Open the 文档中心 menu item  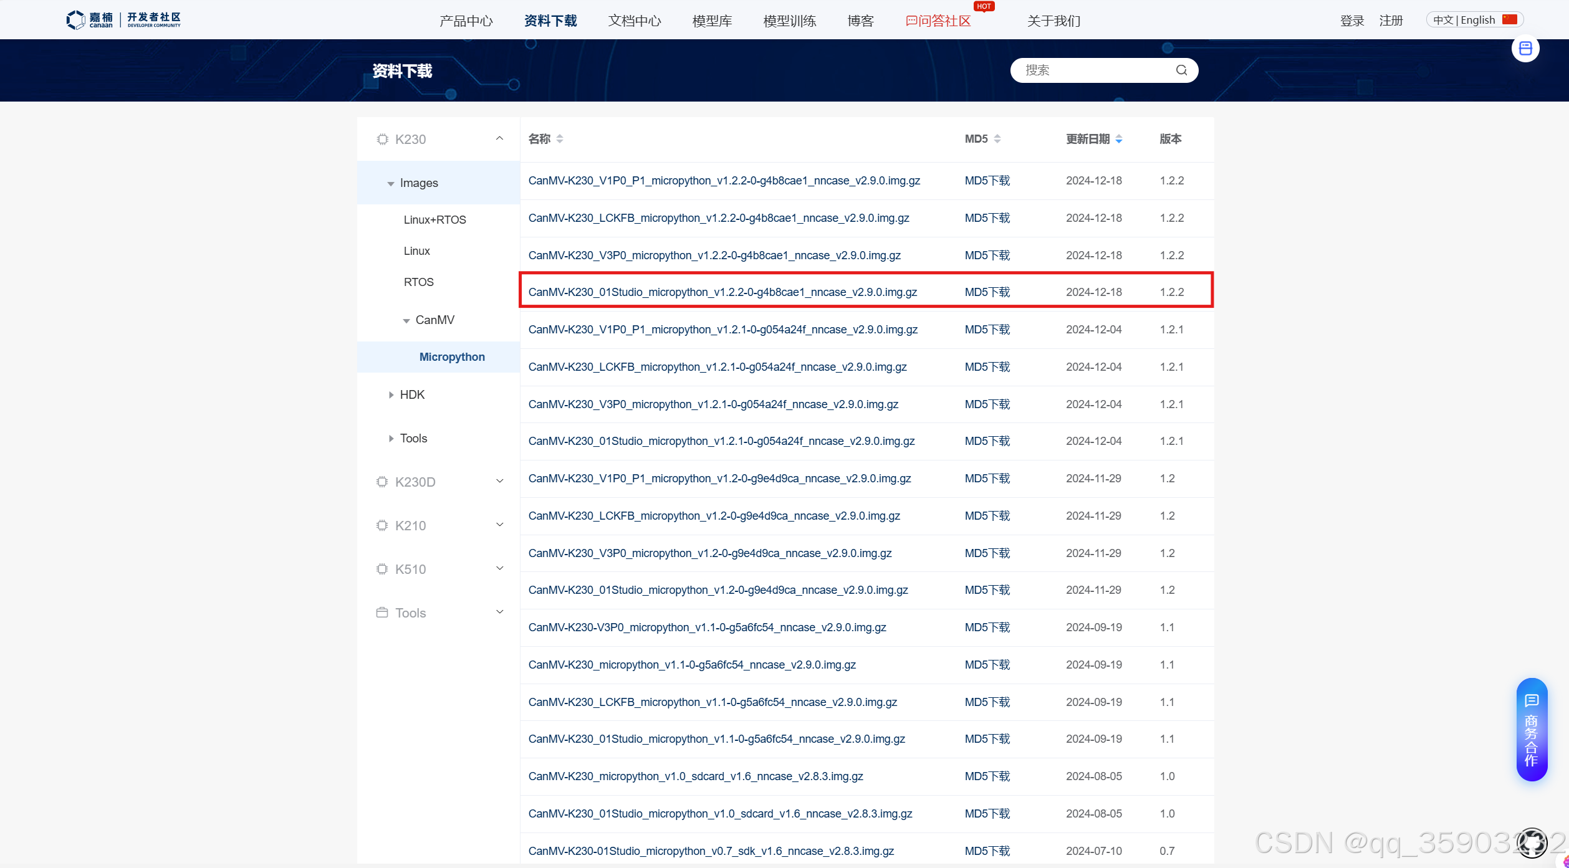tap(634, 21)
